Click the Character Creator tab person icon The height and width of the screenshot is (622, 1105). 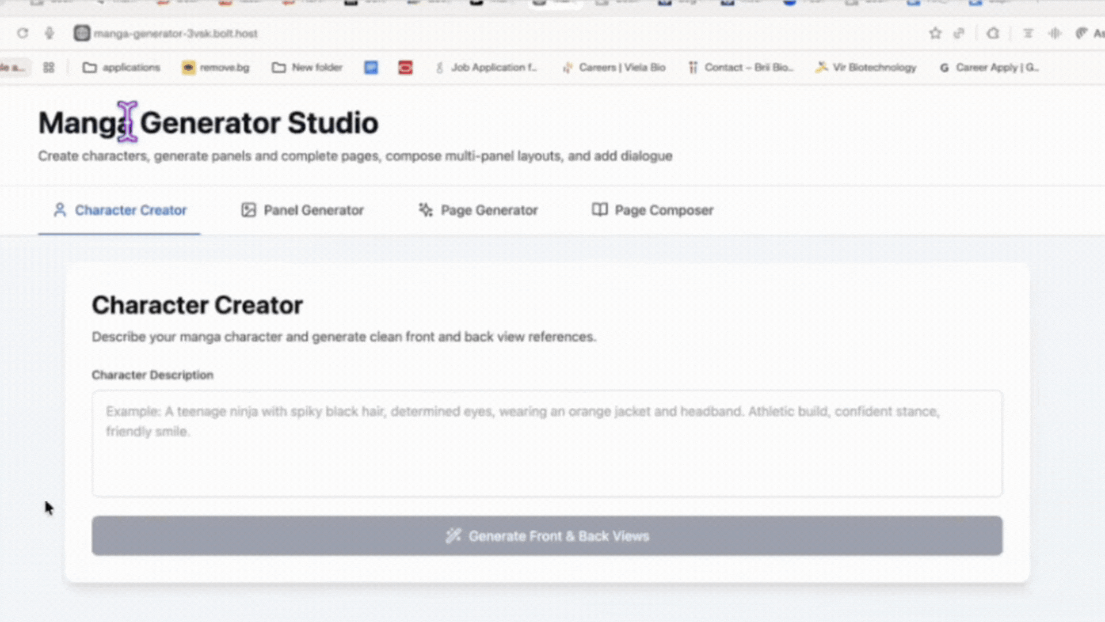(60, 210)
